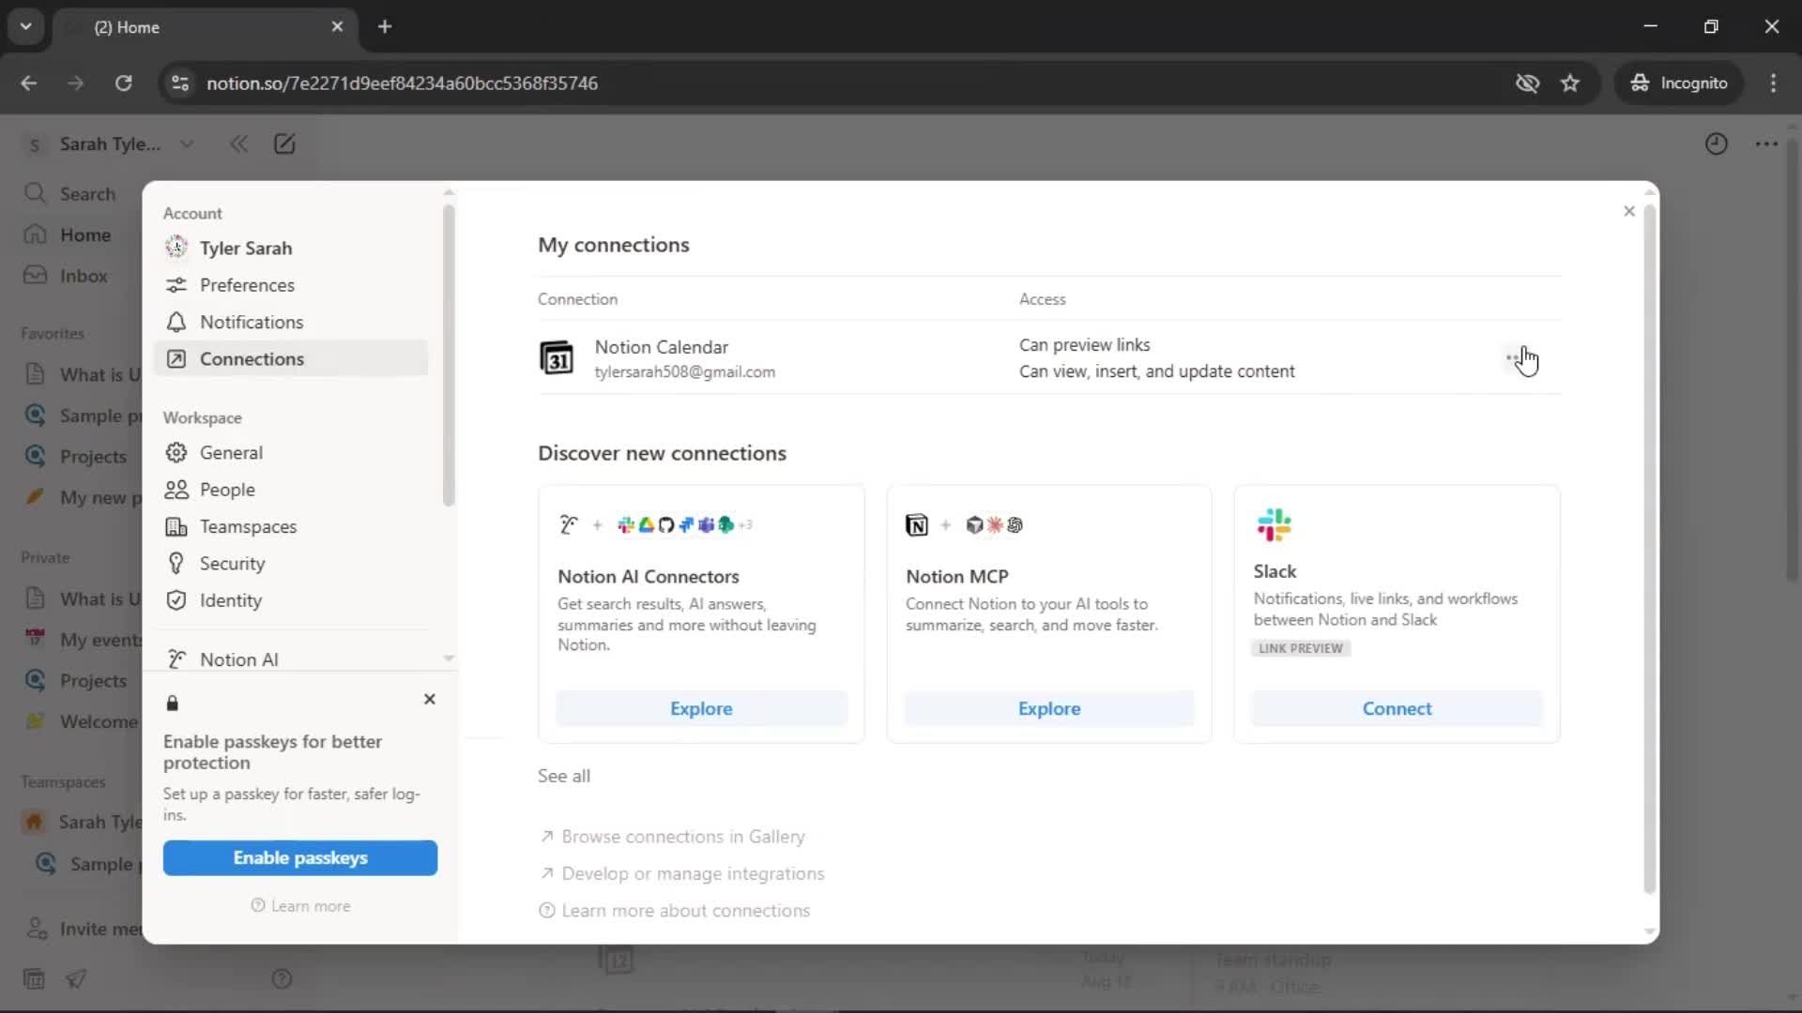The image size is (1802, 1013).
Task: Close the settings dialog
Action: click(x=1629, y=212)
